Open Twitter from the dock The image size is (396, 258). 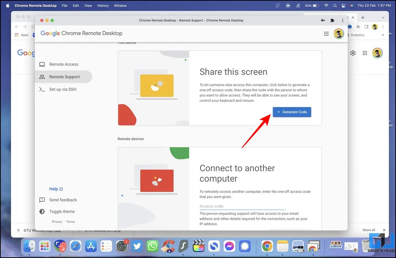[137, 246]
